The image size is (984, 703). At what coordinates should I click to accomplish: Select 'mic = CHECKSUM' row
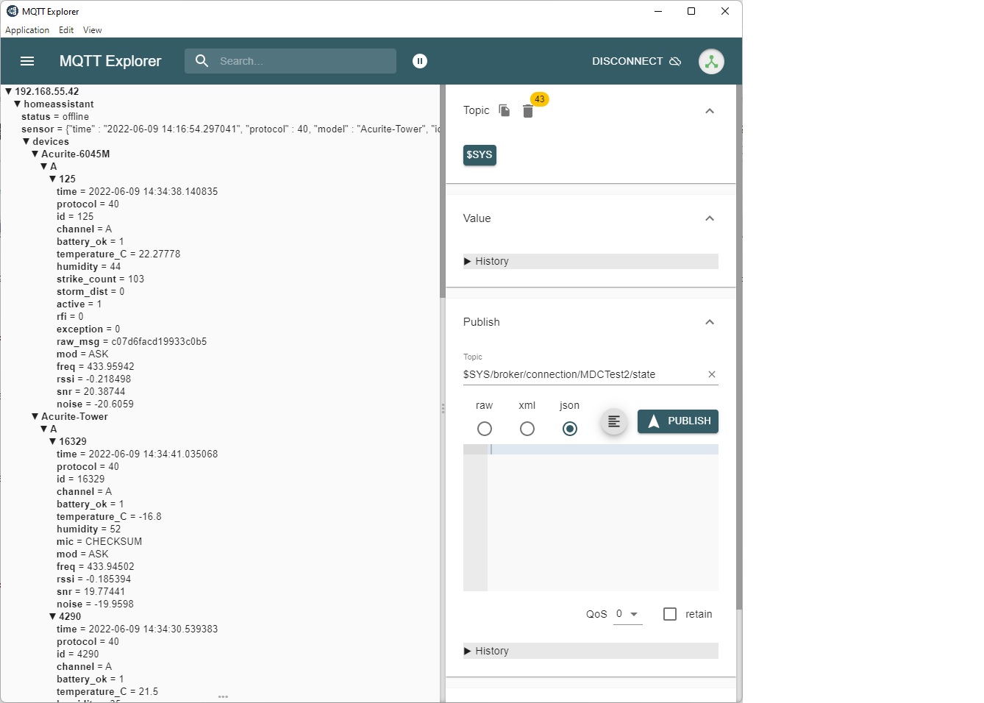[99, 541]
